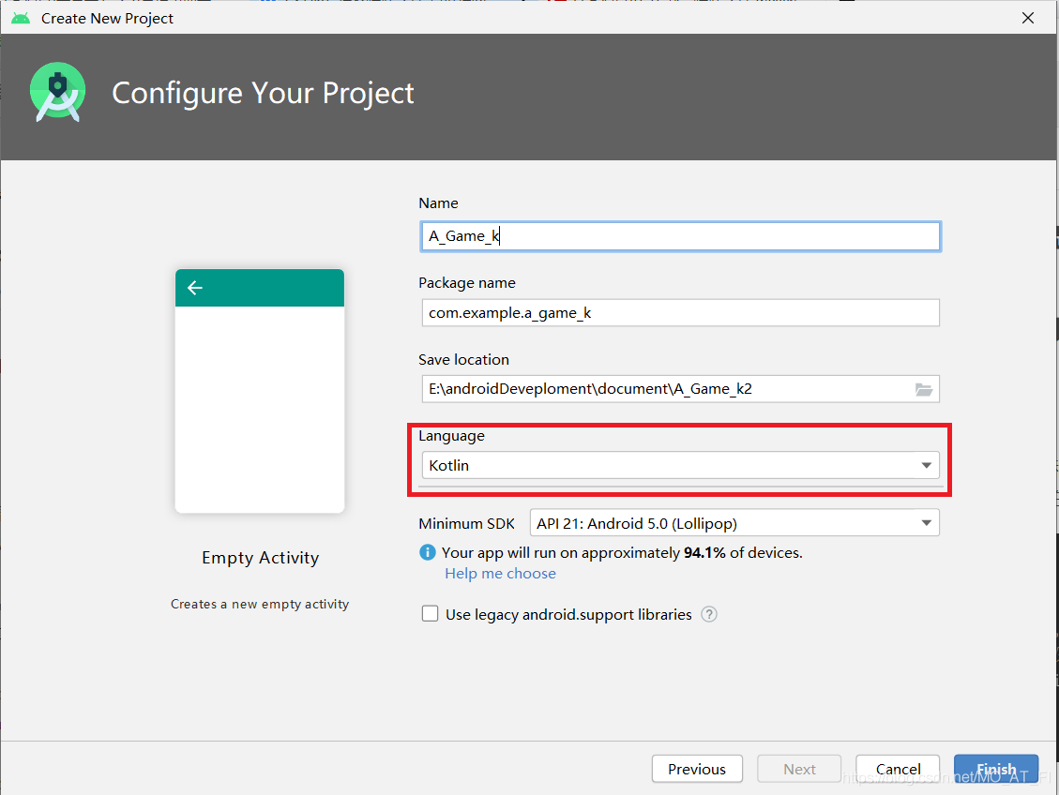1059x795 pixels.
Task: Click the Android Studio logo in the header
Action: (x=58, y=93)
